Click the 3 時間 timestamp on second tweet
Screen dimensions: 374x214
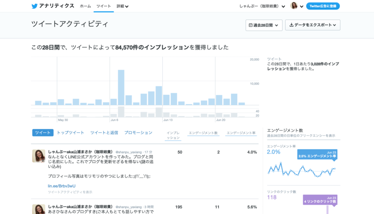coord(149,207)
